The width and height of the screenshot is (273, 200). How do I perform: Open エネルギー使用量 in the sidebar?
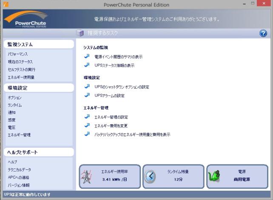[21, 77]
